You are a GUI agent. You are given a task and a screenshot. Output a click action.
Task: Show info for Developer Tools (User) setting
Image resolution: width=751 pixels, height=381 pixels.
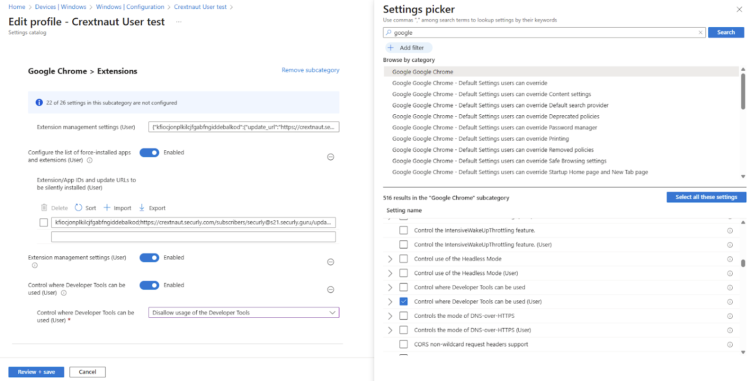coord(64,293)
